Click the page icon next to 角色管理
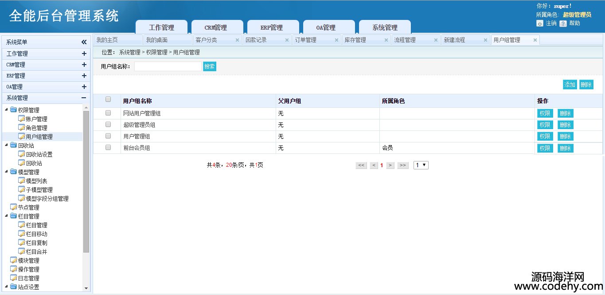This screenshot has width=605, height=295. [x=21, y=127]
